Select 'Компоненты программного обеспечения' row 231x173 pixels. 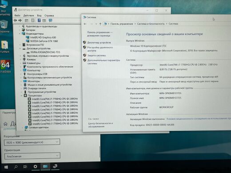50,67
